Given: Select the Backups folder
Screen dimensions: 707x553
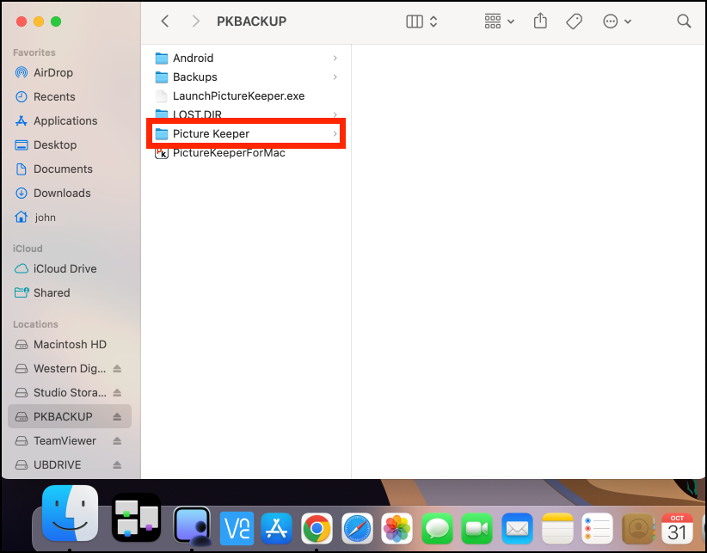Looking at the screenshot, I should click(246, 77).
